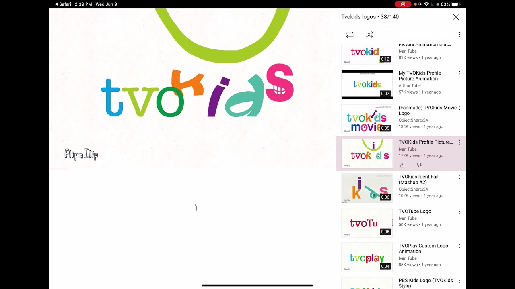The width and height of the screenshot is (515, 289).
Task: Open the title My TVOKids Profile Picture Animation
Action: click(420, 76)
